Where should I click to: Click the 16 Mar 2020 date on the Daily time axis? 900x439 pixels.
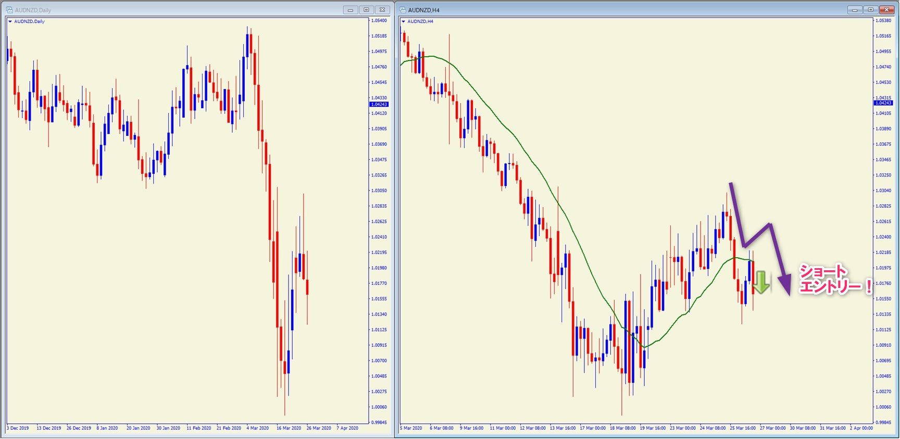coord(289,428)
